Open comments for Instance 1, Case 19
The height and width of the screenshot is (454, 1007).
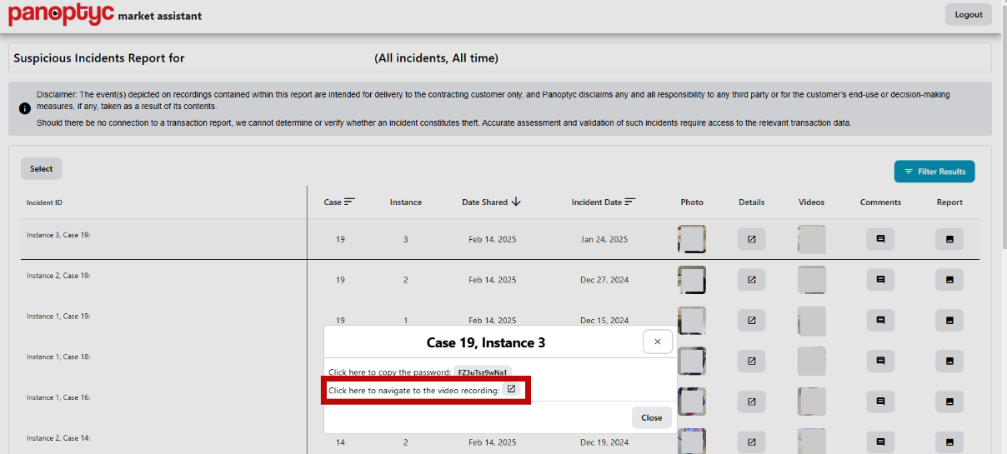(x=880, y=320)
